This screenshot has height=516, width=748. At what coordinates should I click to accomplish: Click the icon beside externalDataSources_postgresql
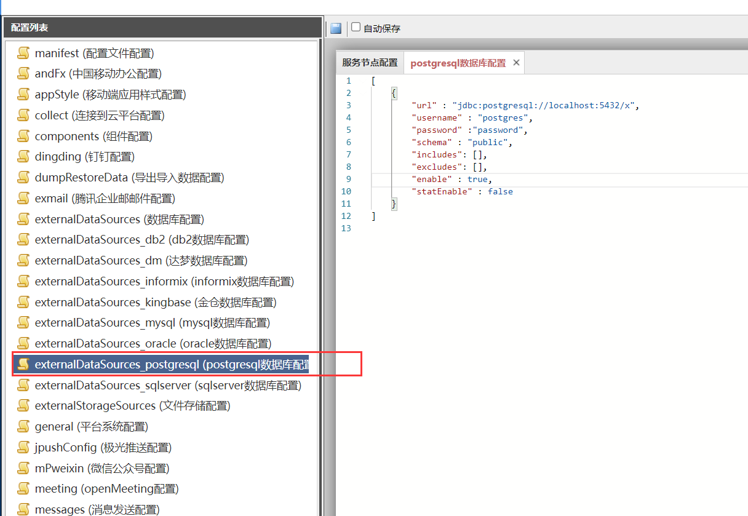[x=23, y=365]
